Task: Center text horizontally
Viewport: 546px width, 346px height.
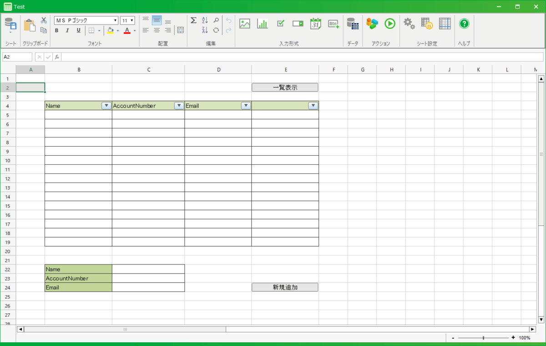Action: [157, 30]
